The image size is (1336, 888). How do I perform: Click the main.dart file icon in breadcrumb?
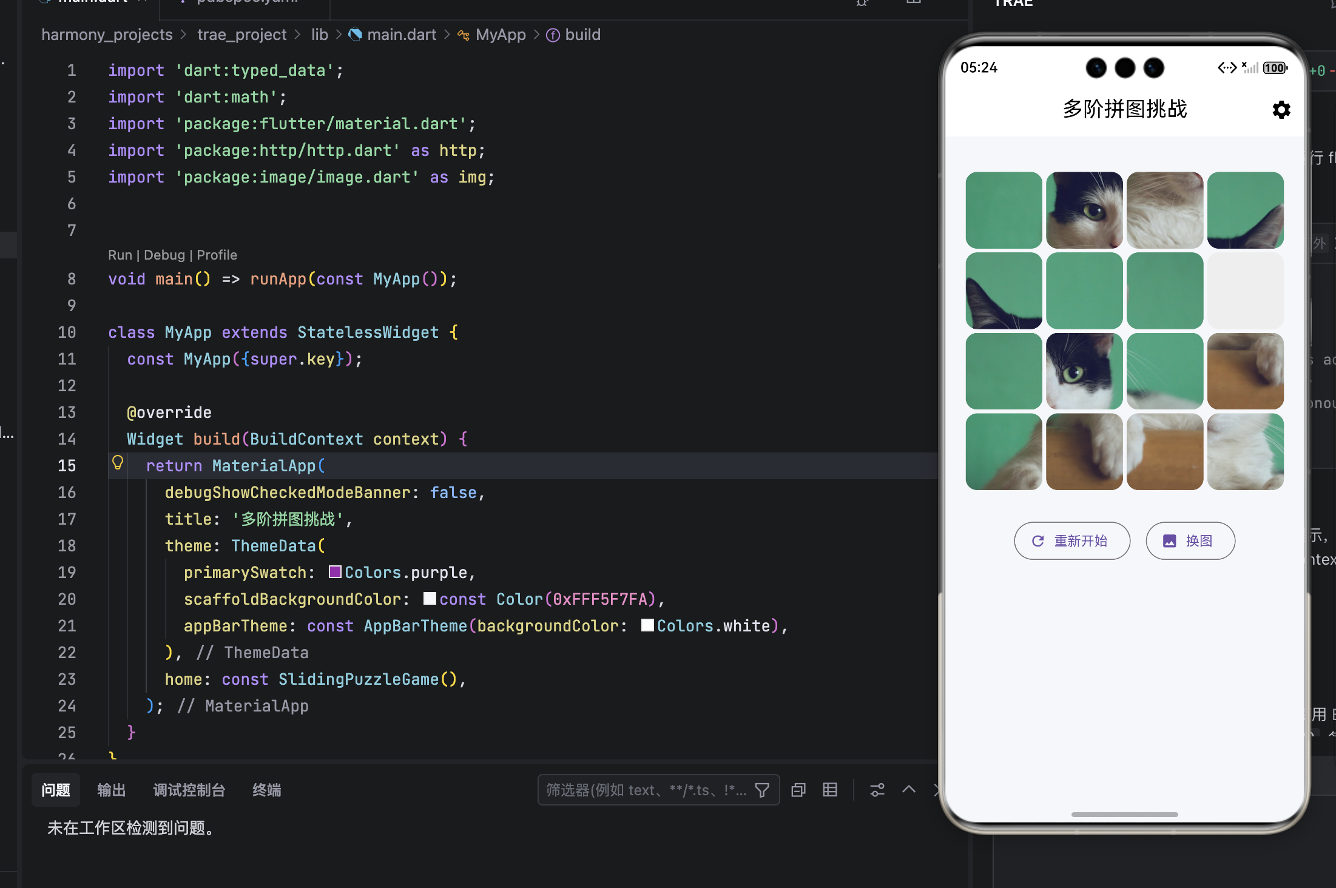tap(356, 35)
